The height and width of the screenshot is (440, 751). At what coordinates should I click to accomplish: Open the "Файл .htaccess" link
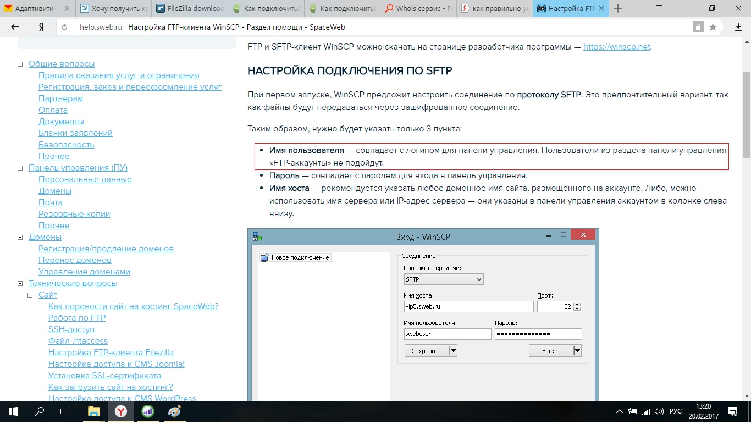78,341
